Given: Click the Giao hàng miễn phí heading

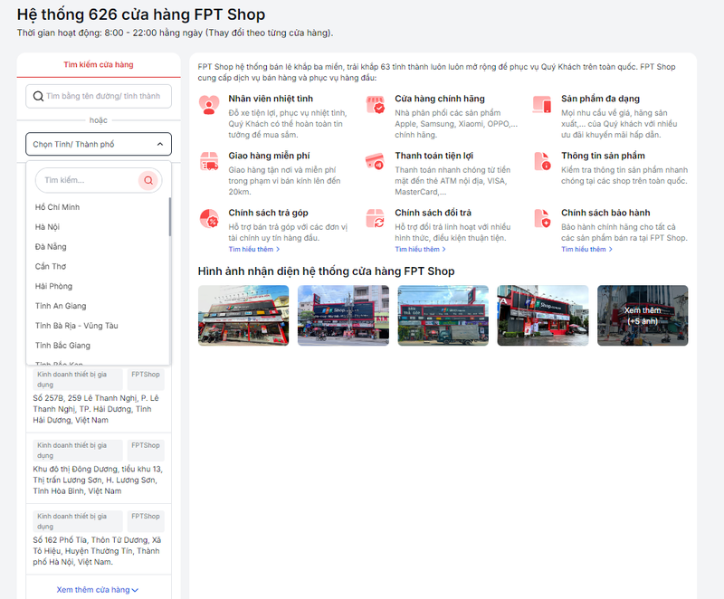Looking at the screenshot, I should point(269,156).
